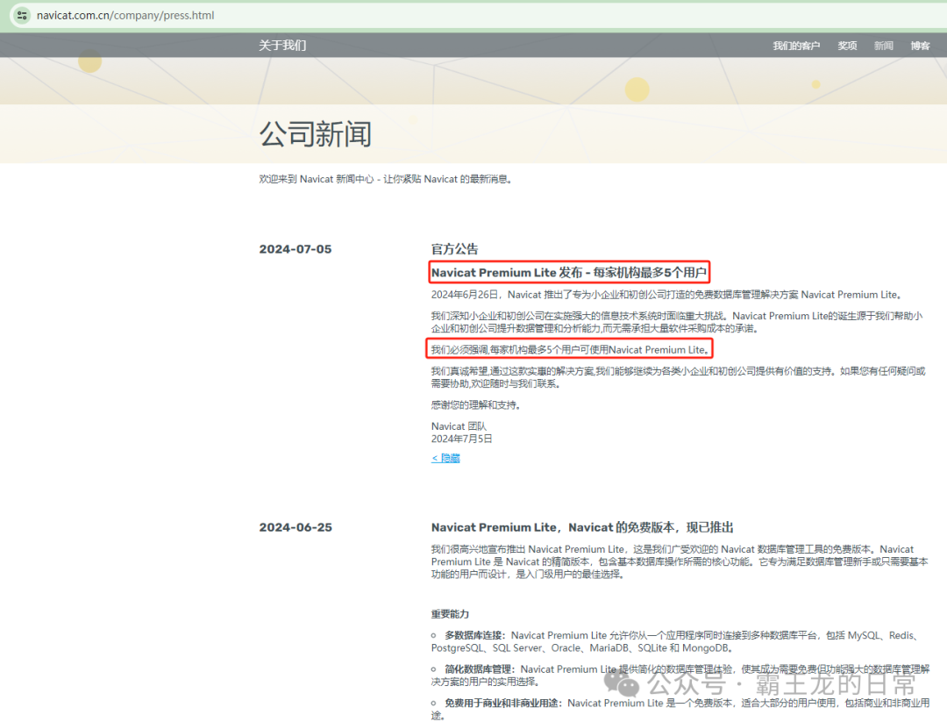The height and width of the screenshot is (722, 947).
Task: Click the 多数据库连接 bullet label
Action: (474, 636)
